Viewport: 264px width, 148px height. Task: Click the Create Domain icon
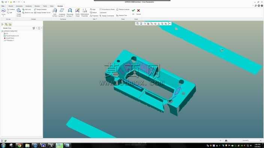[19, 12]
